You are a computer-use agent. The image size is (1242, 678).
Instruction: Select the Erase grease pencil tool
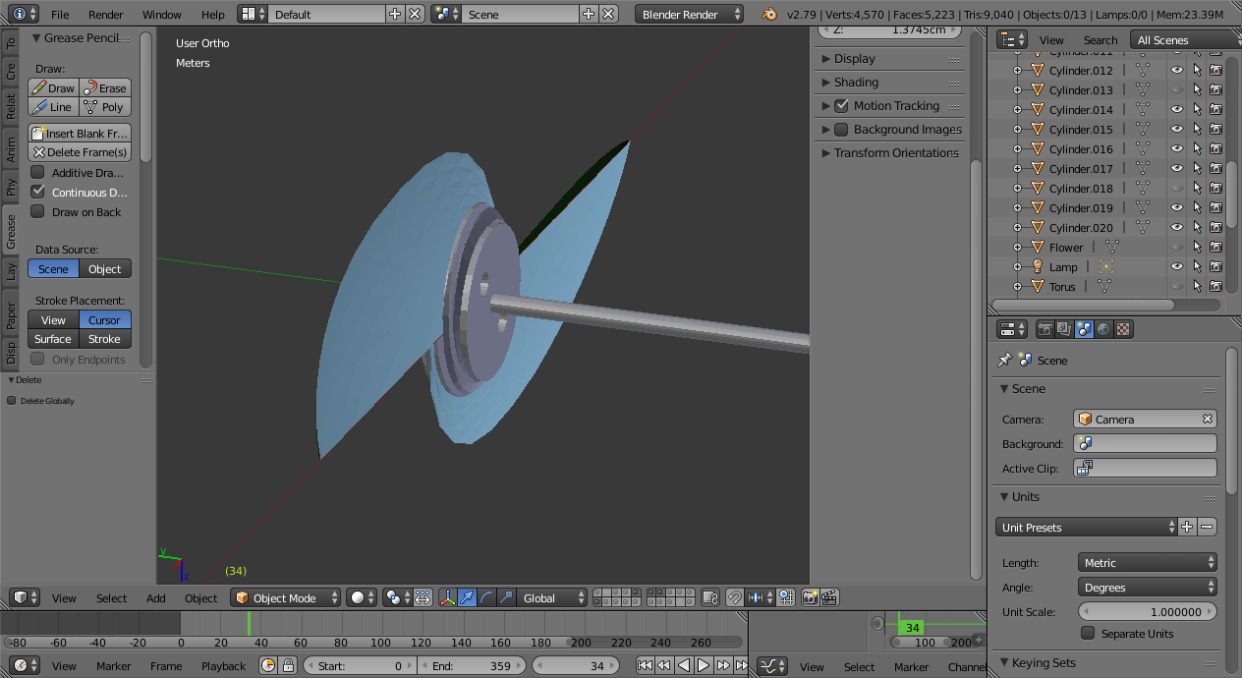[x=105, y=87]
